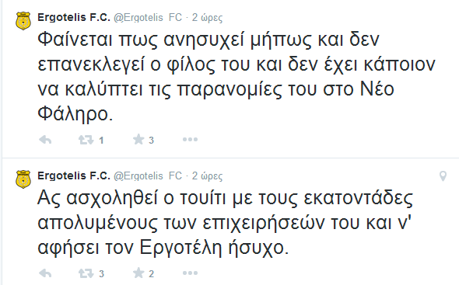Reply to the first Ergotelis tweet

(45, 140)
